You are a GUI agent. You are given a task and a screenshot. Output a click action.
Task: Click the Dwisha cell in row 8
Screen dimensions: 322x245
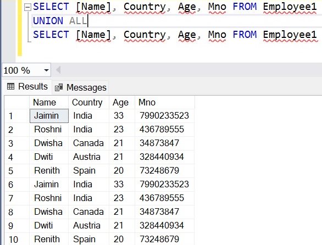coord(49,212)
